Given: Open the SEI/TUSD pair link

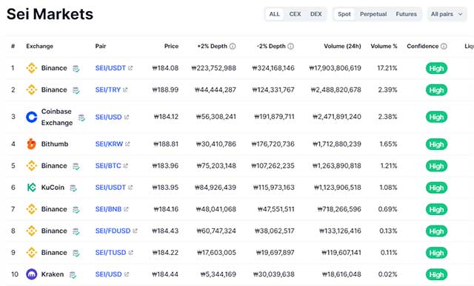Looking at the screenshot, I should coord(110,253).
